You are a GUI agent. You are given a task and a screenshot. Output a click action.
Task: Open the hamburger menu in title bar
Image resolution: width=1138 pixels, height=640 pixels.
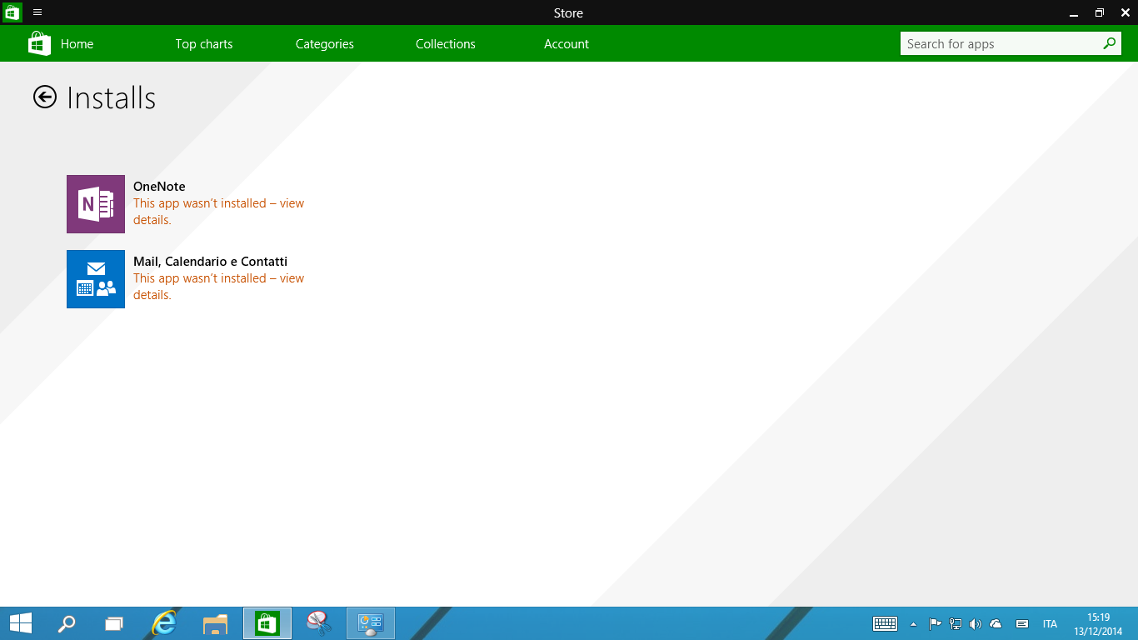tap(37, 12)
